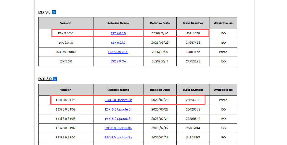Screen dimensions: 287x145
Task: Open the ESXi 8.0 Update 3h link
Action: click(118, 128)
